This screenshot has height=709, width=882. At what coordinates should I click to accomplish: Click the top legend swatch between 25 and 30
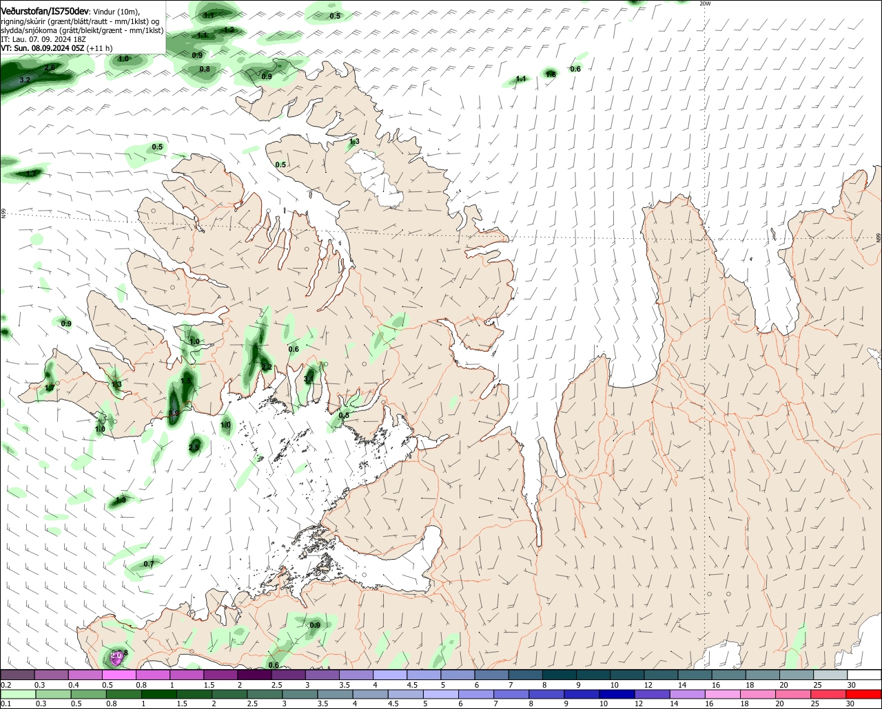831,675
